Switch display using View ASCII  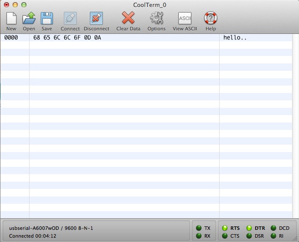coord(184,19)
